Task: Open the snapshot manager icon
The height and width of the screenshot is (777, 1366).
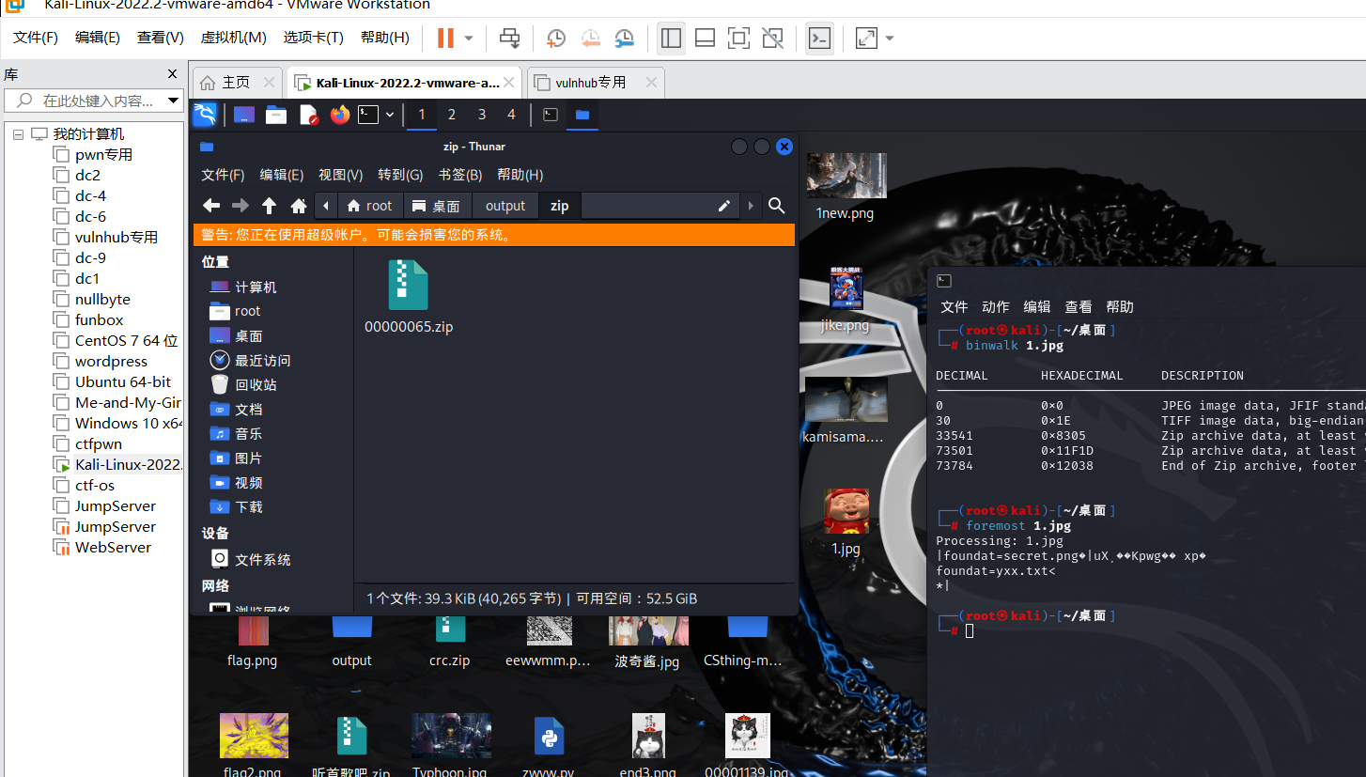Action: point(625,38)
